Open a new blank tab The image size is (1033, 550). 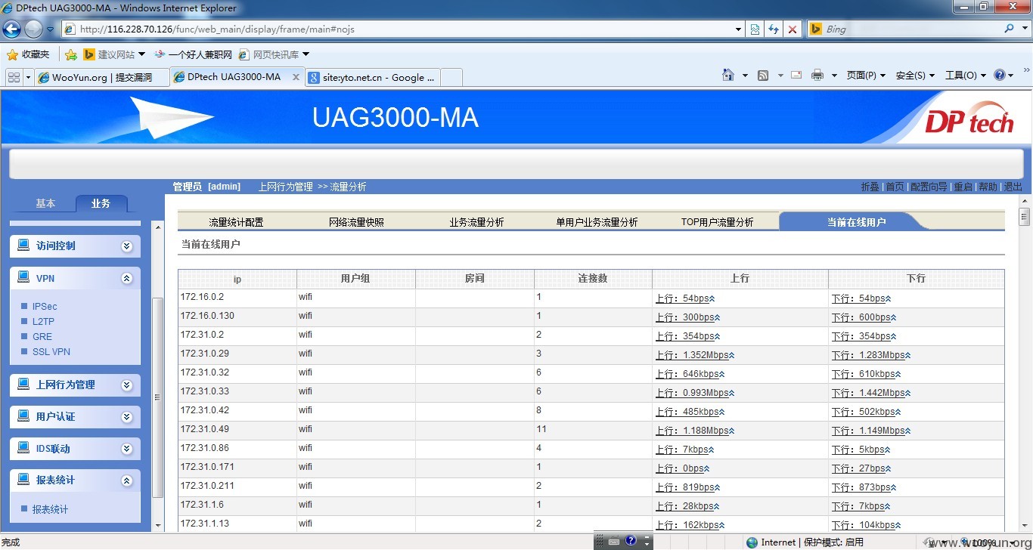[x=451, y=77]
